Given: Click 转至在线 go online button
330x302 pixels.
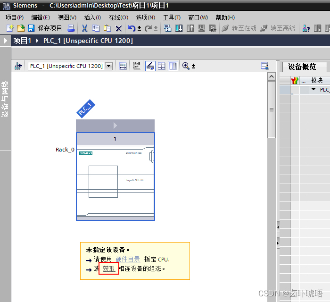Looking at the screenshot, I should pos(239,28).
